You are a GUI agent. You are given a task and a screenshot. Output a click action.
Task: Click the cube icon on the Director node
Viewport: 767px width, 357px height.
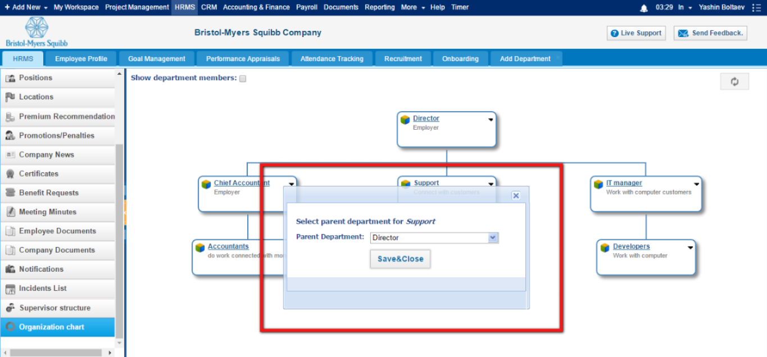coord(405,120)
